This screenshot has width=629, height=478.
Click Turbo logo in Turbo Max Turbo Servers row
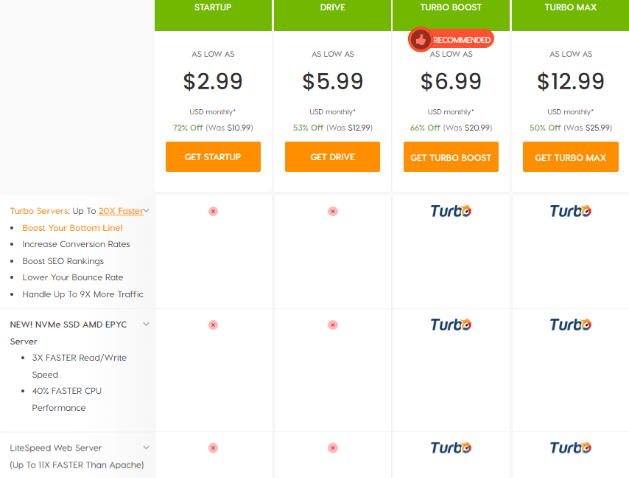pyautogui.click(x=570, y=211)
